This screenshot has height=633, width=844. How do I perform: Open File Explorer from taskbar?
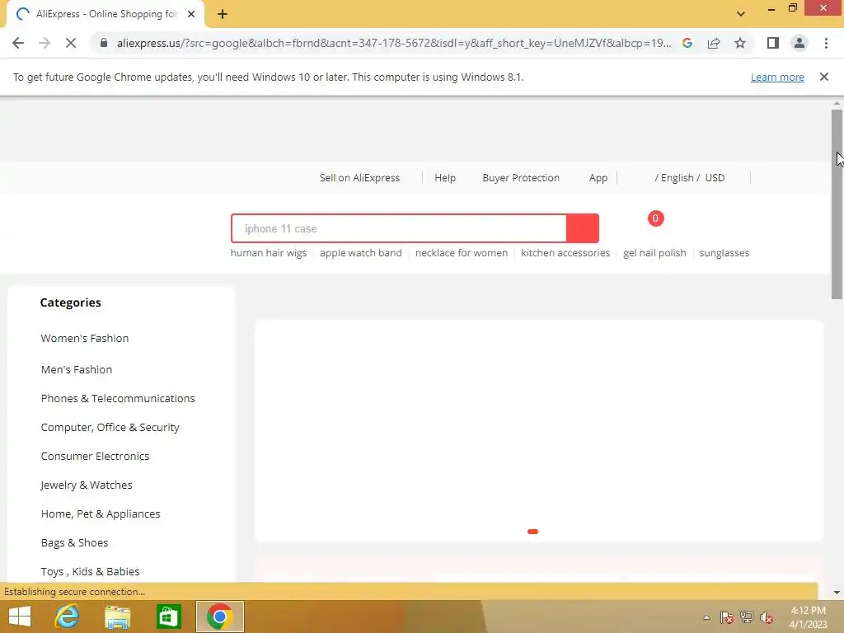tap(117, 617)
